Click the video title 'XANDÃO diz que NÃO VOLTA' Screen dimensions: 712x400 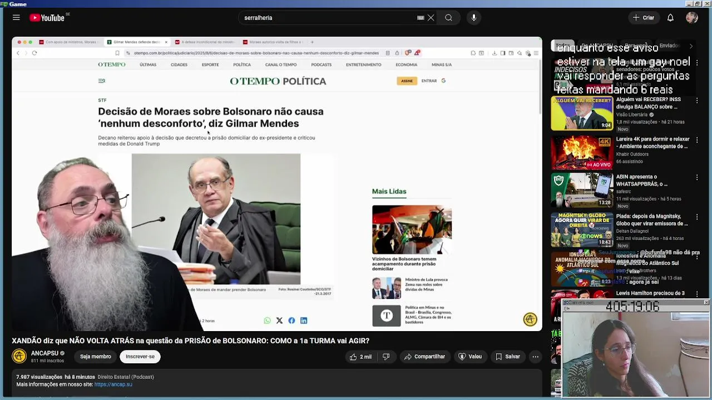(191, 341)
